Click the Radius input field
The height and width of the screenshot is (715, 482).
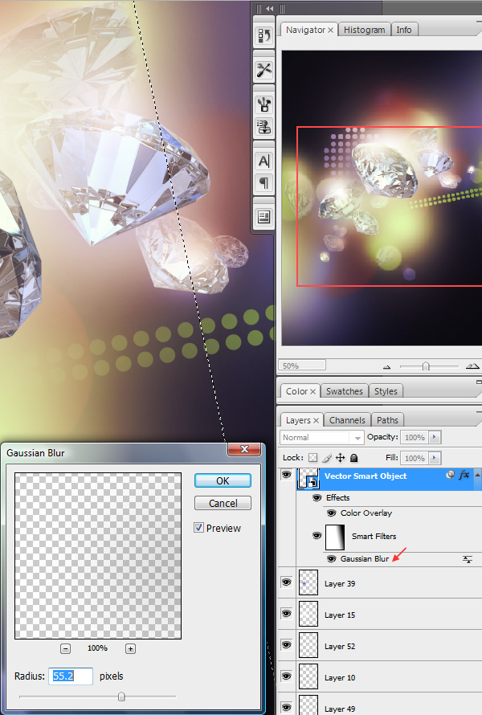coord(71,676)
